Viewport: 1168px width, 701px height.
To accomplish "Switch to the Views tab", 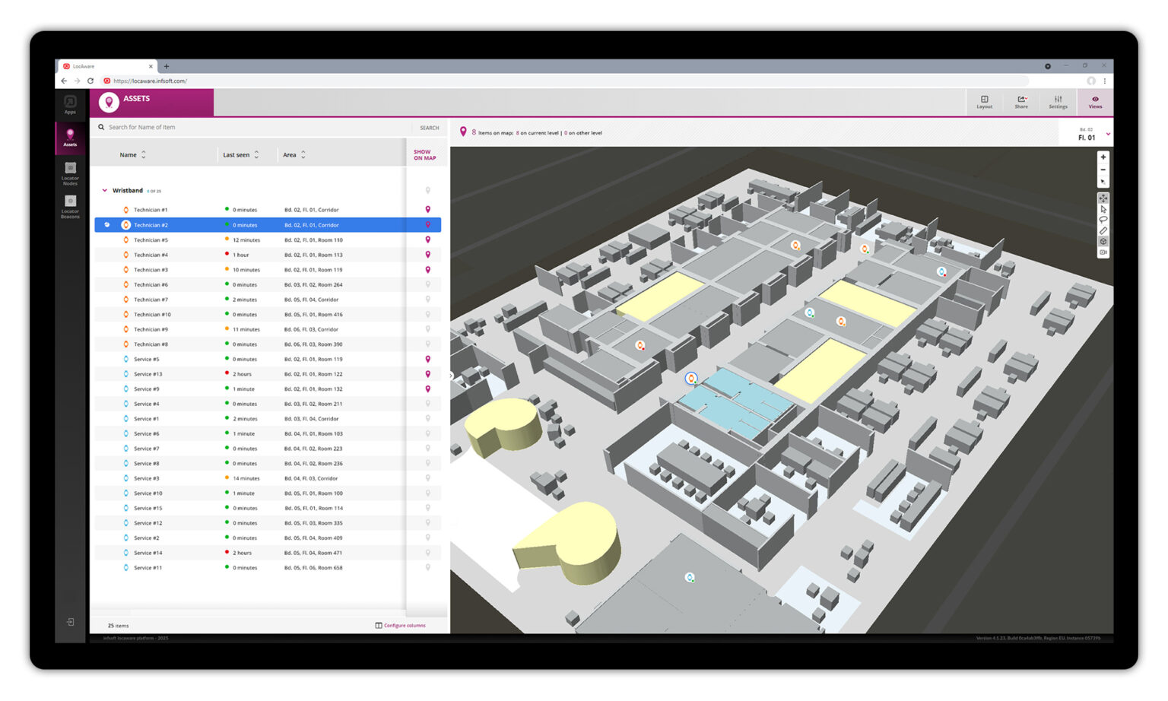I will coord(1095,102).
